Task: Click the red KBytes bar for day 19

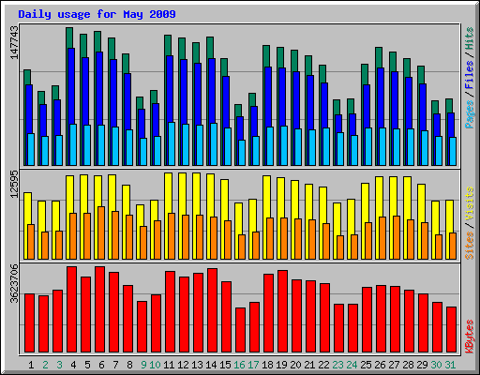Action: [282, 311]
